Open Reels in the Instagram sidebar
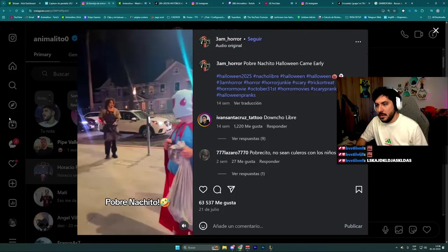Image resolution: width=448 pixels, height=252 pixels. [x=13, y=125]
